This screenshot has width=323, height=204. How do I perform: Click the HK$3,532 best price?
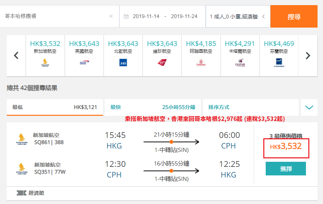286,146
